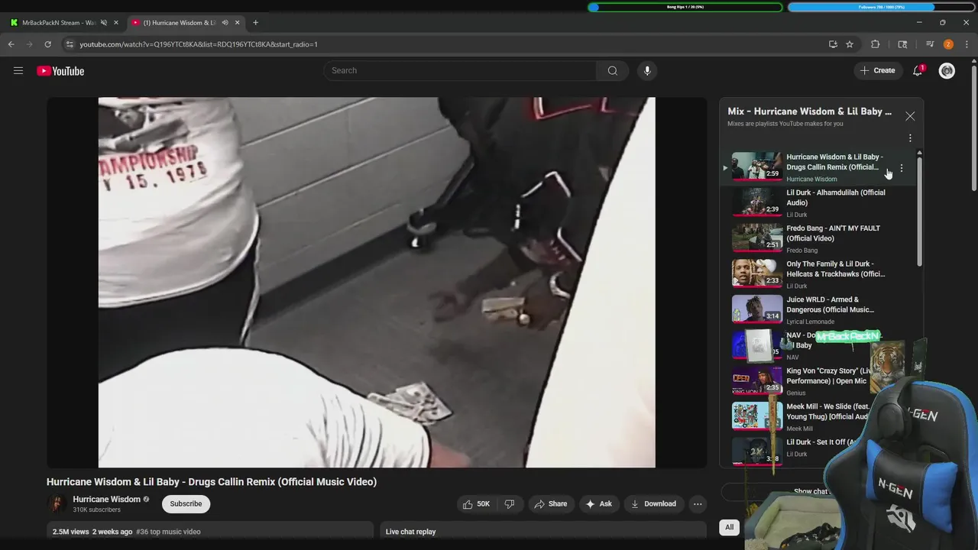Click the playlist panel scrollbar

tap(919, 210)
